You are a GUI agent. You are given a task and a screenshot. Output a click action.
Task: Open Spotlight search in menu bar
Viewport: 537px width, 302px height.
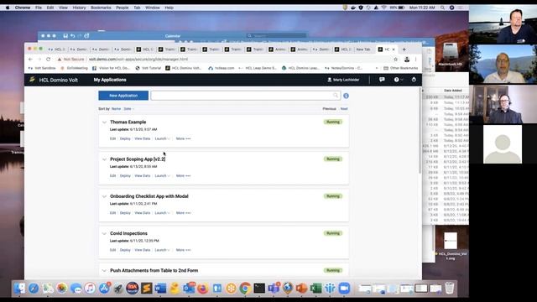point(443,8)
